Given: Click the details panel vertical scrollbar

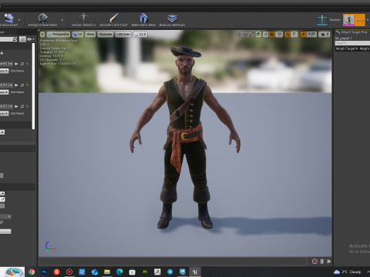Looking at the screenshot, I should (x=33, y=86).
